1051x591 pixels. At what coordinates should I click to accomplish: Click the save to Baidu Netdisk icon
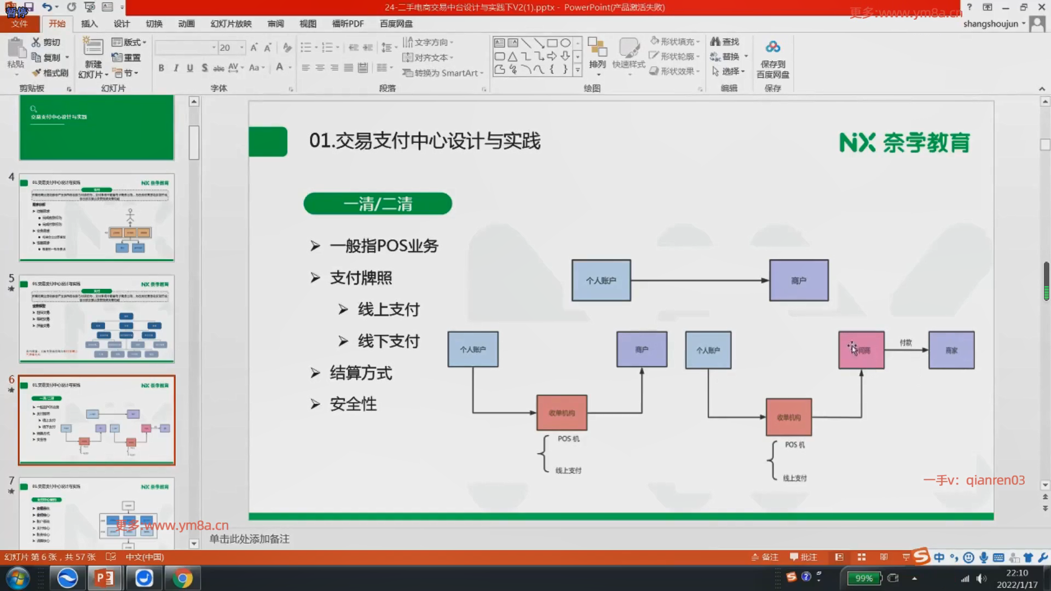tap(772, 48)
